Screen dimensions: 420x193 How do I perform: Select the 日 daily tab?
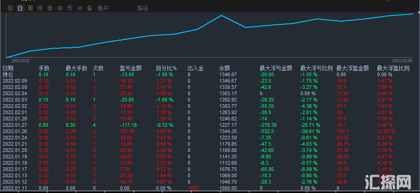point(20,8)
